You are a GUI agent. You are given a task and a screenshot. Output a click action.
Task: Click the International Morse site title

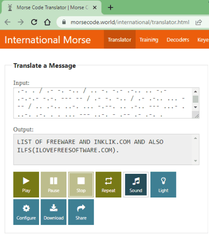pos(47,40)
